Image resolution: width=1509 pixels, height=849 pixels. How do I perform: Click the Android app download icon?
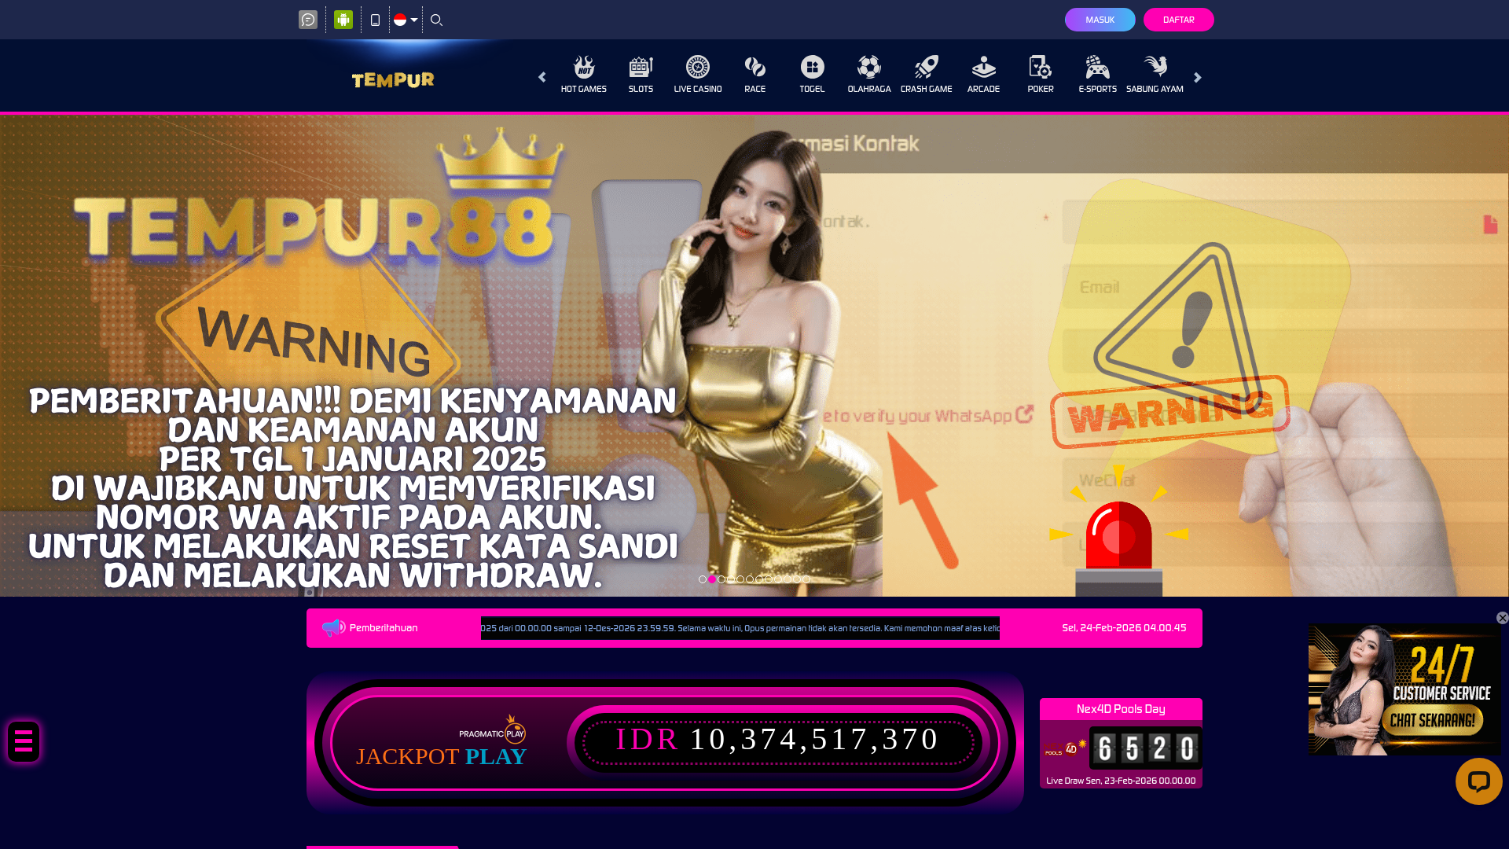[343, 20]
